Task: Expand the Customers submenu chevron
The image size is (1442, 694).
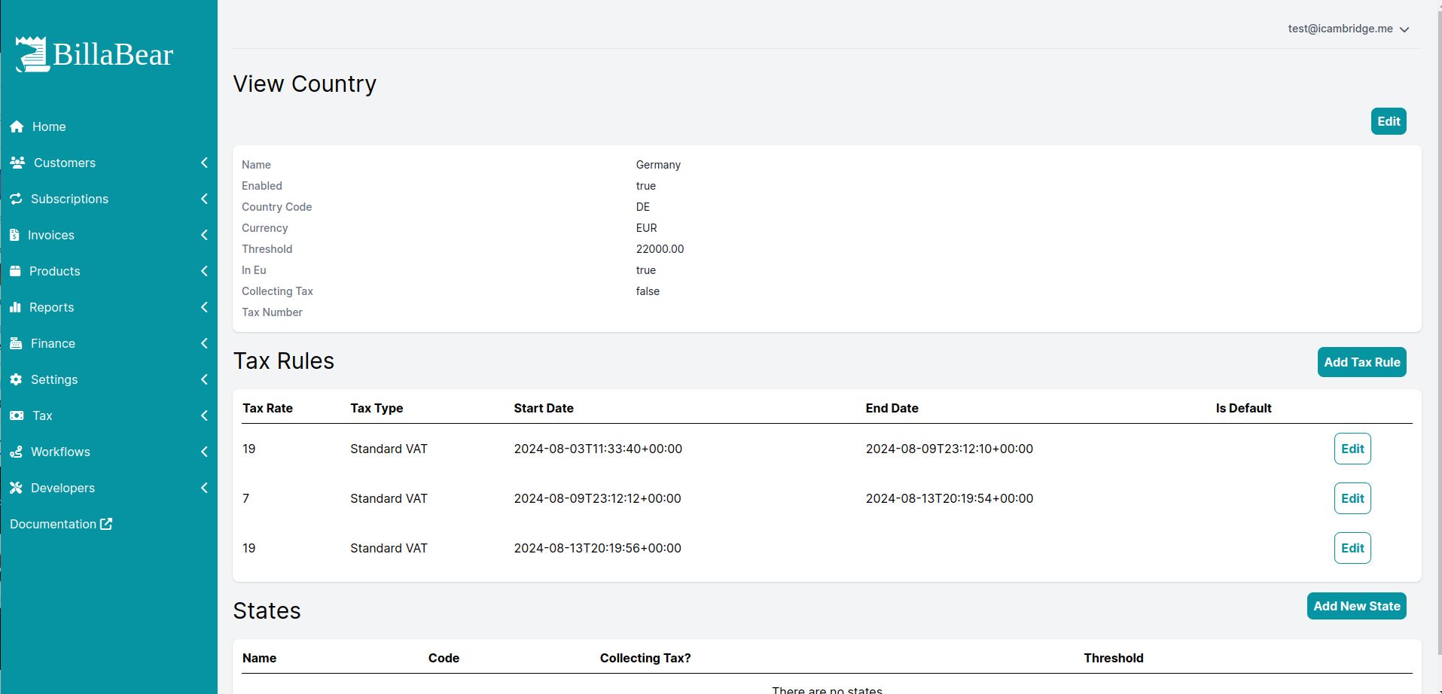Action: [x=204, y=163]
